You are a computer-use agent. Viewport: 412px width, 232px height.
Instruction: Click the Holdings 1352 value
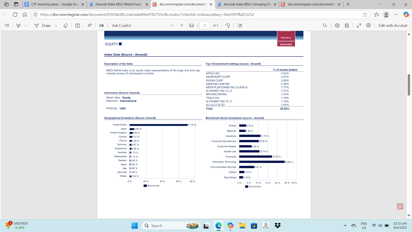tap(122, 109)
